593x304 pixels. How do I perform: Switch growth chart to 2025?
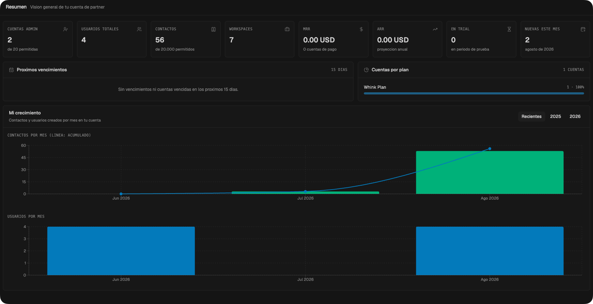click(555, 117)
